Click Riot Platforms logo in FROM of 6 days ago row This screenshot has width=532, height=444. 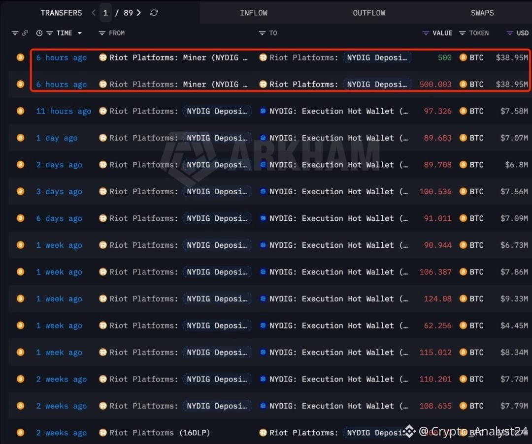coord(103,218)
